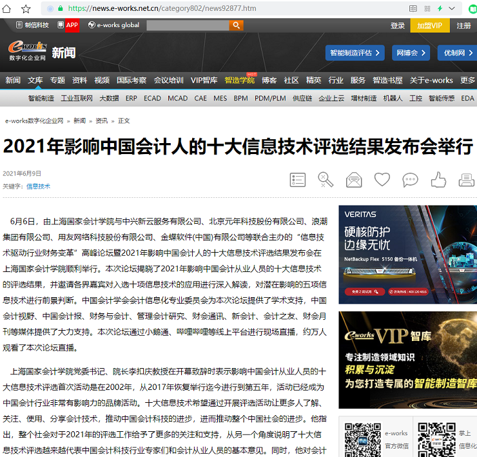Click the envelope email share icon
The image size is (477, 457).
354,179
